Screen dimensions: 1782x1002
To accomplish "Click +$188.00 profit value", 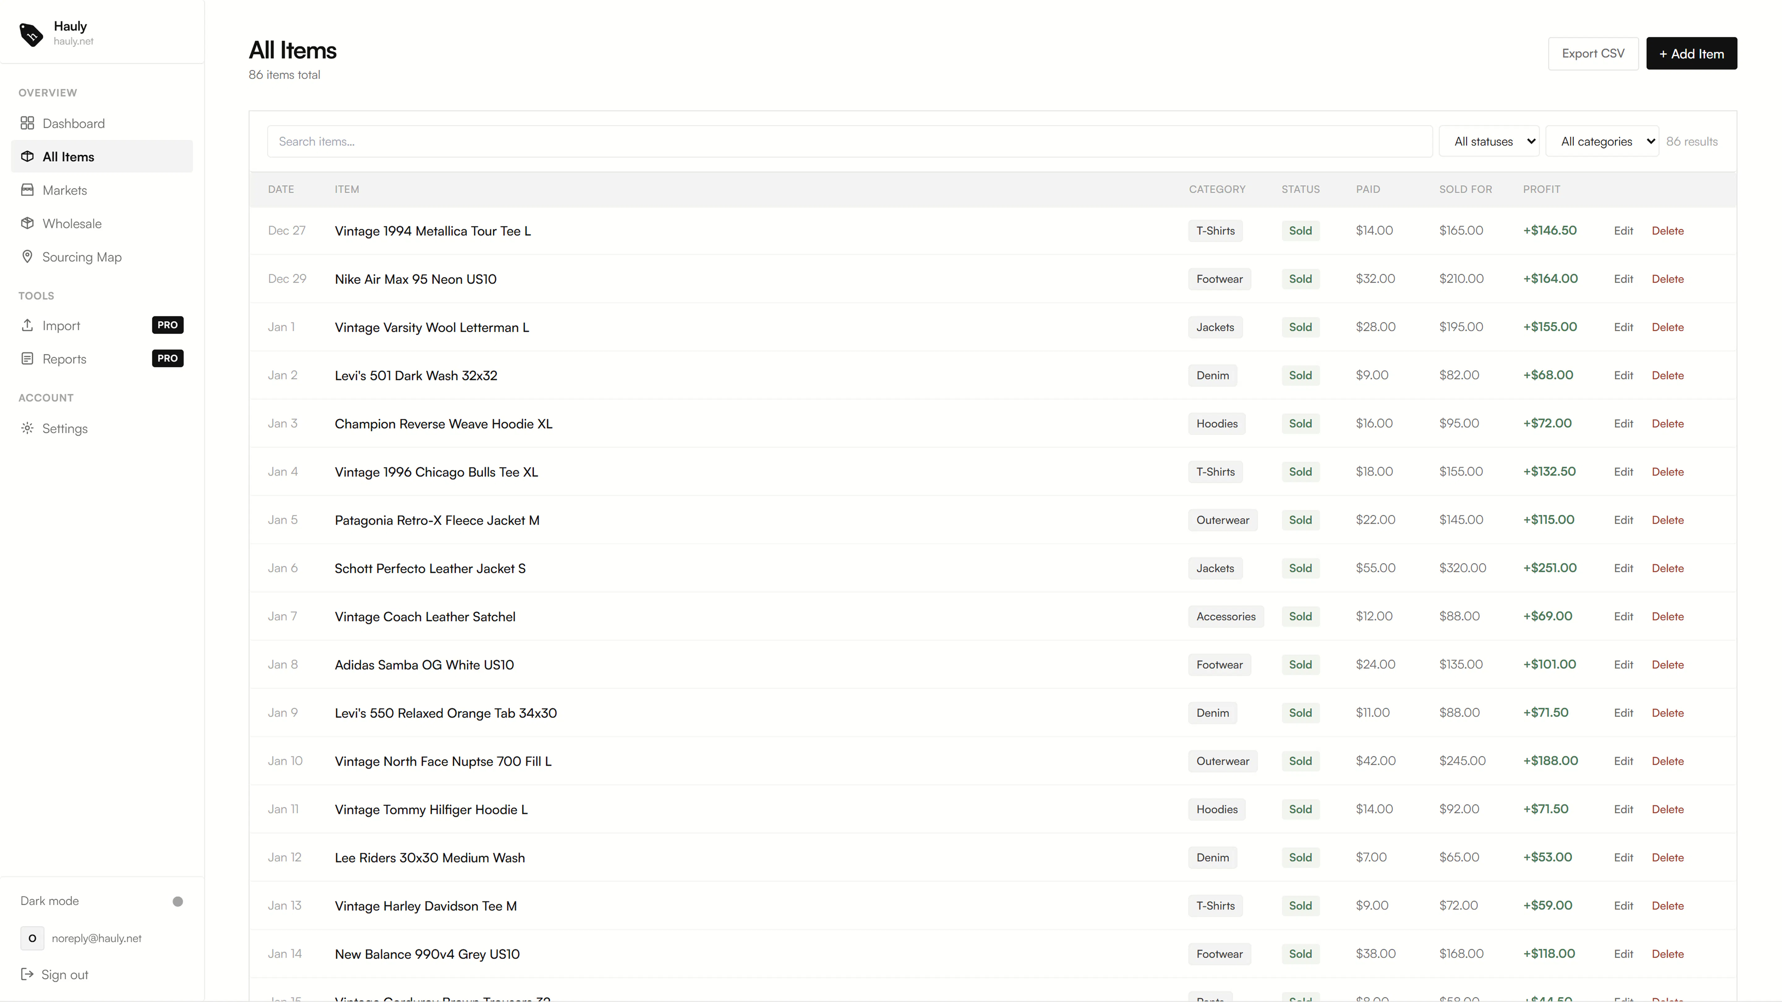I will (x=1550, y=761).
